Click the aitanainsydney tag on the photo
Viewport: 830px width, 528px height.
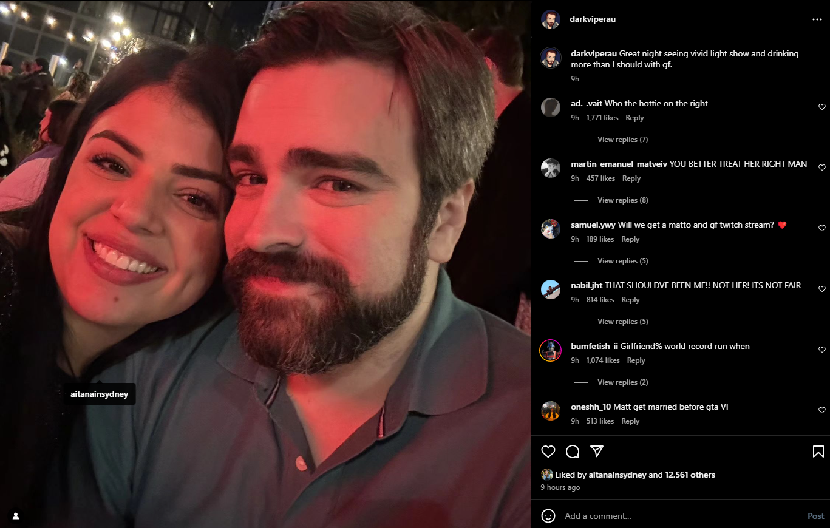[x=100, y=394]
